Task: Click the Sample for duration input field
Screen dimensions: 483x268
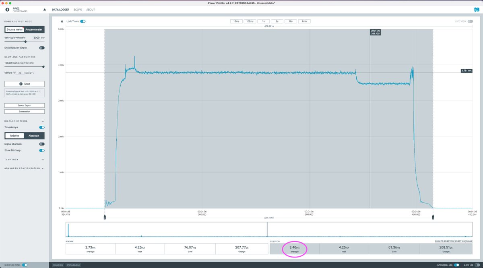Action: (x=20, y=73)
